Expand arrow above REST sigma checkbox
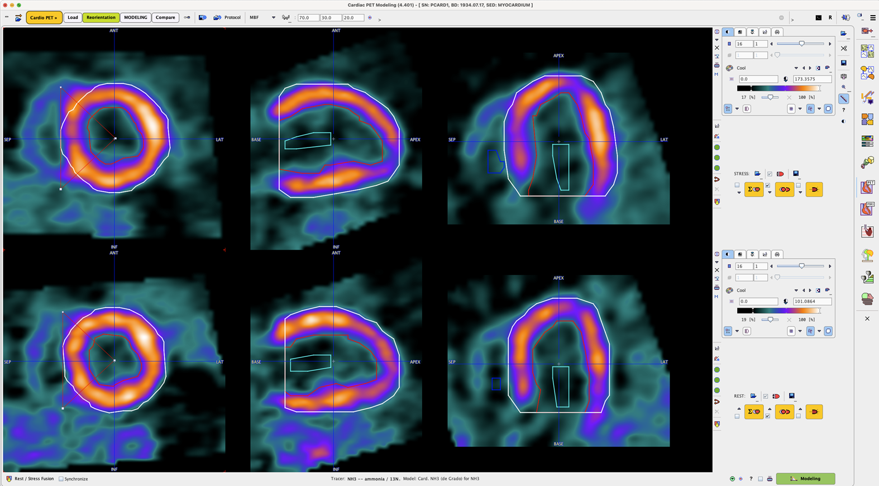This screenshot has height=486, width=879. point(739,409)
